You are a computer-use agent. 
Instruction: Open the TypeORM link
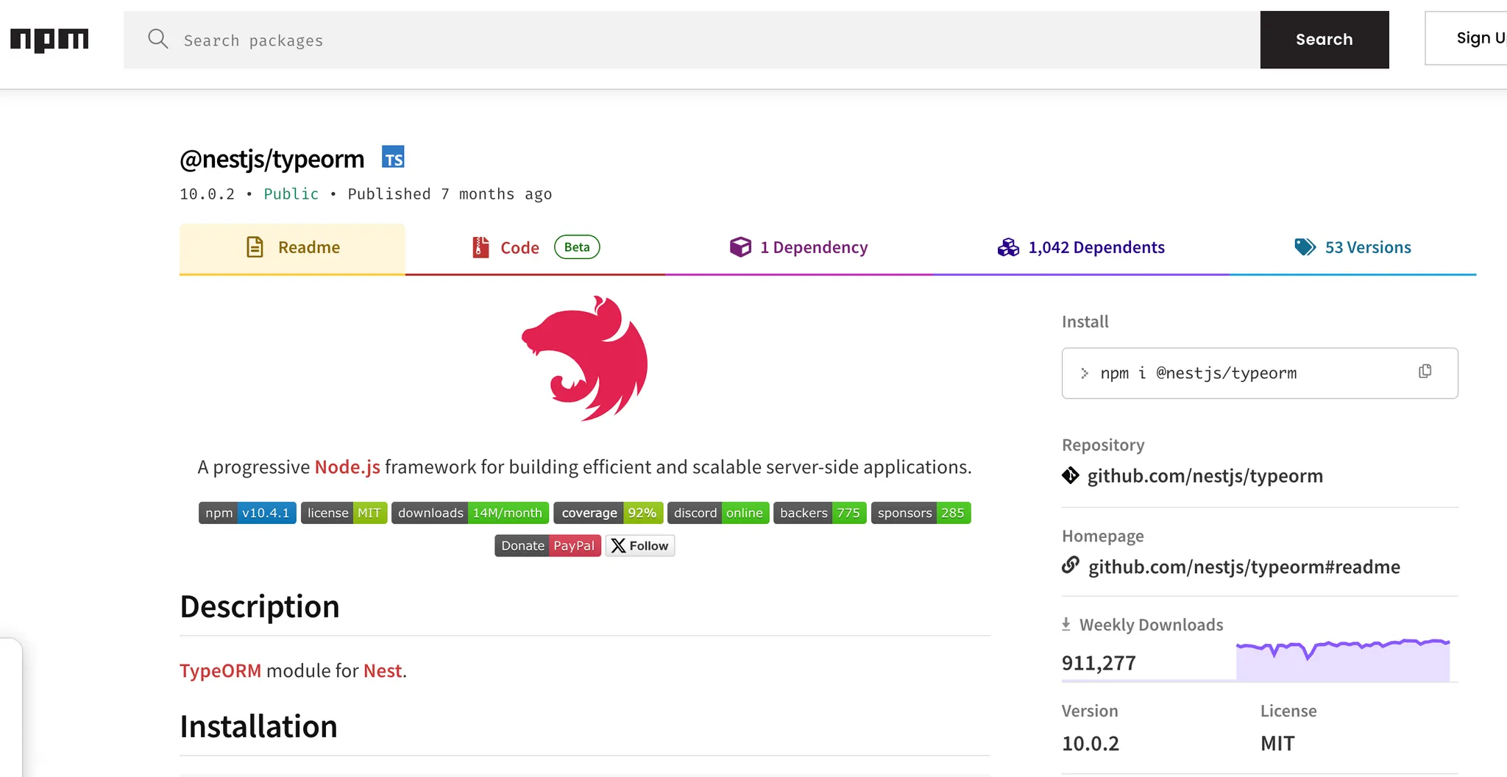point(221,671)
